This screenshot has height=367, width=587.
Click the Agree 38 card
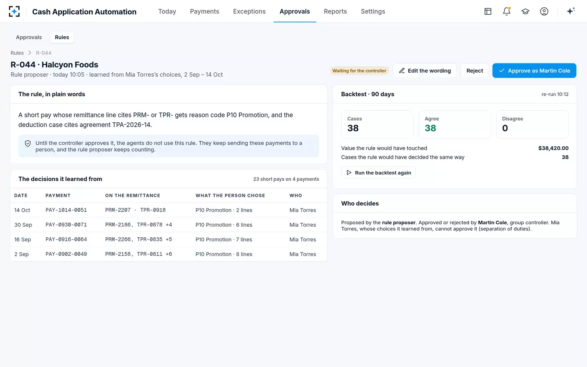pos(455,124)
